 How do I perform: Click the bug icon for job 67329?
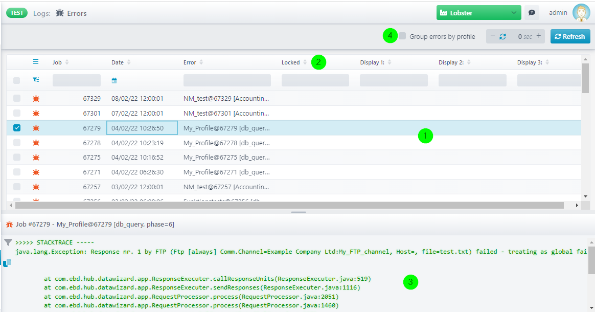pyautogui.click(x=36, y=99)
